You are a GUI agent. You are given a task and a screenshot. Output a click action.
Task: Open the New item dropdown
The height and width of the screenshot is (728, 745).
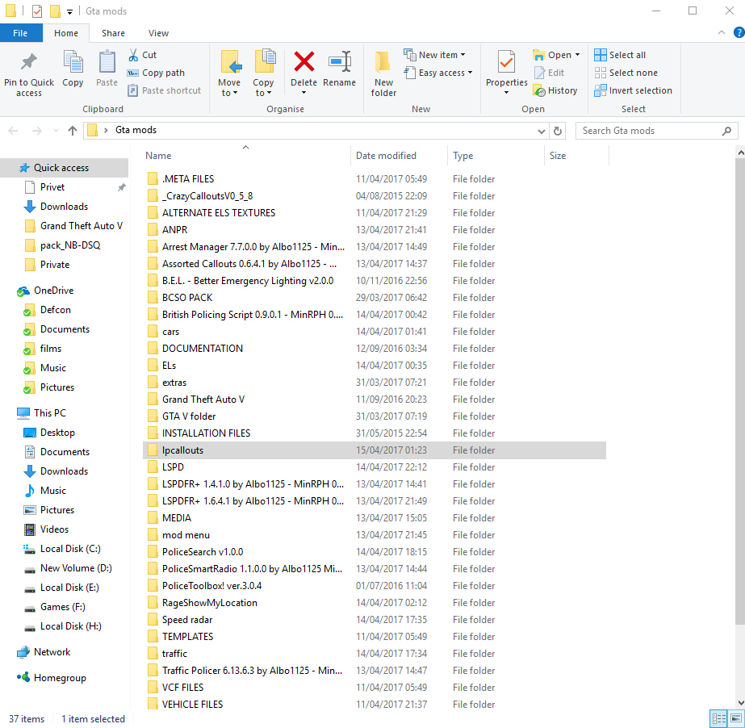(x=434, y=55)
